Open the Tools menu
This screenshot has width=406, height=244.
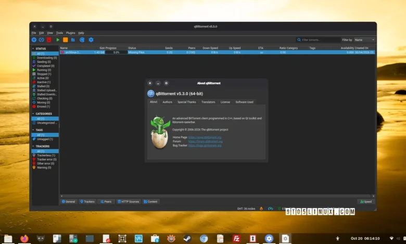(59, 33)
